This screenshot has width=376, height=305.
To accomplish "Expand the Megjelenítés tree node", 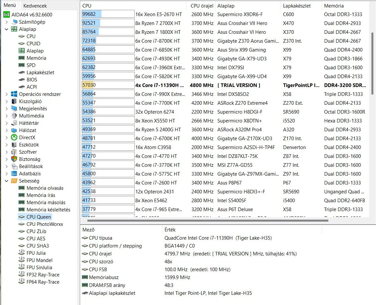I will click(7, 109).
